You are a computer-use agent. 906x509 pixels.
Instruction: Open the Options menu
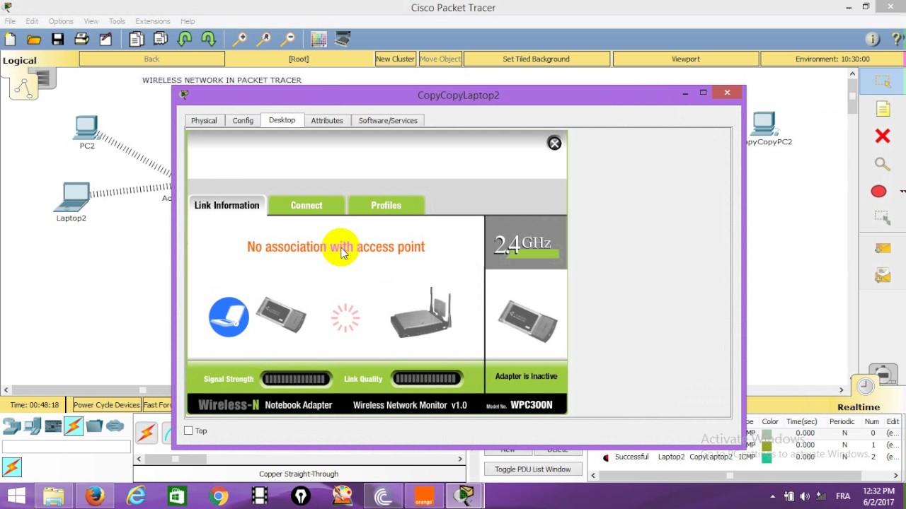coord(61,21)
